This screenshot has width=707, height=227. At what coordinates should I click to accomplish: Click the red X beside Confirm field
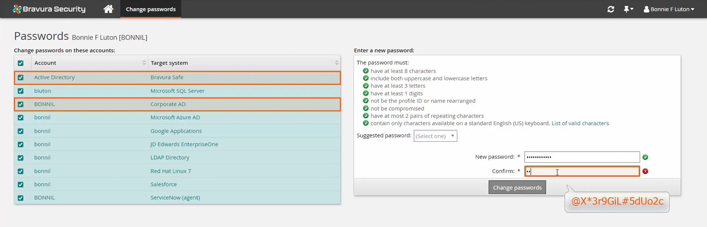pyautogui.click(x=645, y=171)
